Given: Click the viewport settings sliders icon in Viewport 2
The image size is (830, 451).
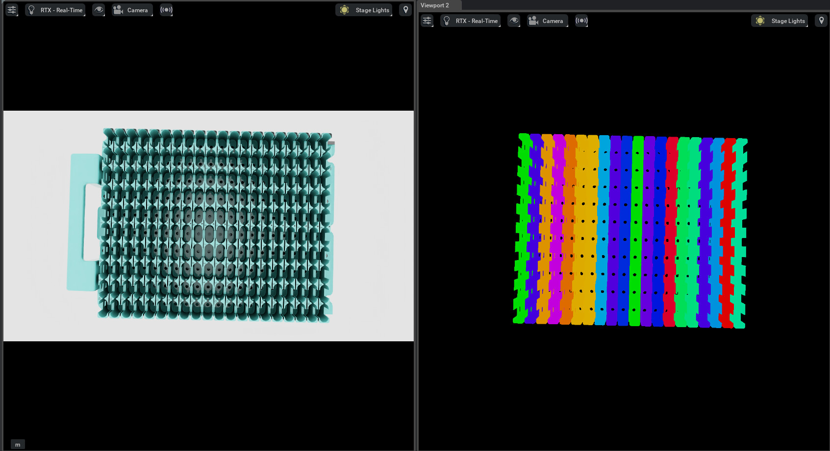Looking at the screenshot, I should pyautogui.click(x=427, y=20).
